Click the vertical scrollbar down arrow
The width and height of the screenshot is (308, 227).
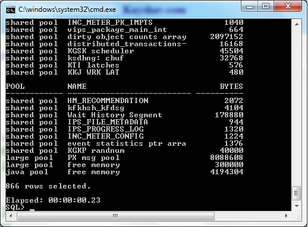tap(297, 206)
